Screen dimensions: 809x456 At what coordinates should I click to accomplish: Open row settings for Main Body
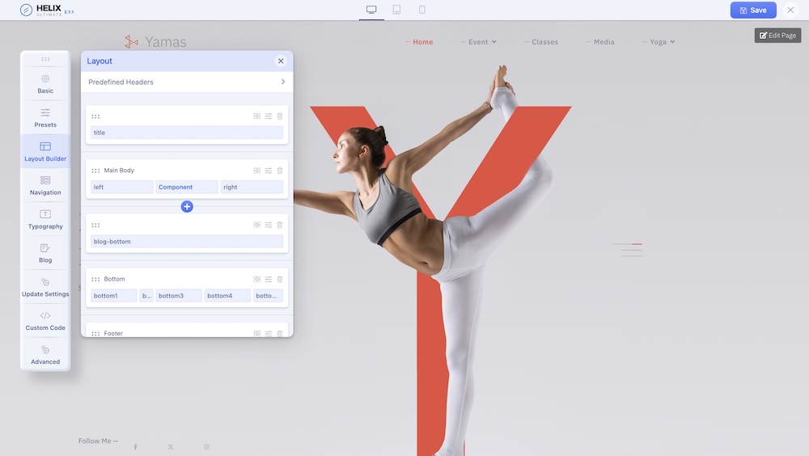269,171
